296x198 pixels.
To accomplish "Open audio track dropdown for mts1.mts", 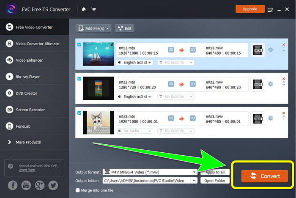I will (x=135, y=63).
